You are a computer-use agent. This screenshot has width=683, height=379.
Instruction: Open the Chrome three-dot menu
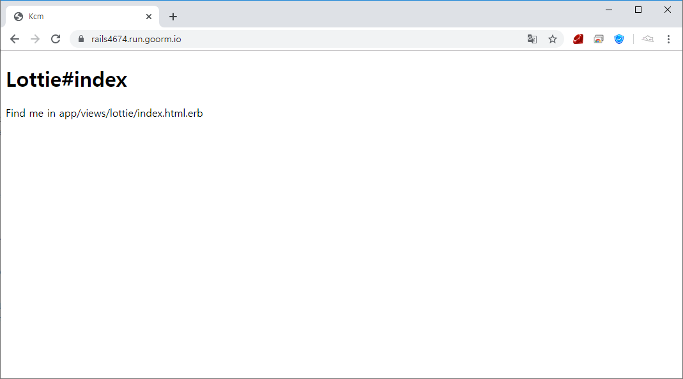coord(669,39)
